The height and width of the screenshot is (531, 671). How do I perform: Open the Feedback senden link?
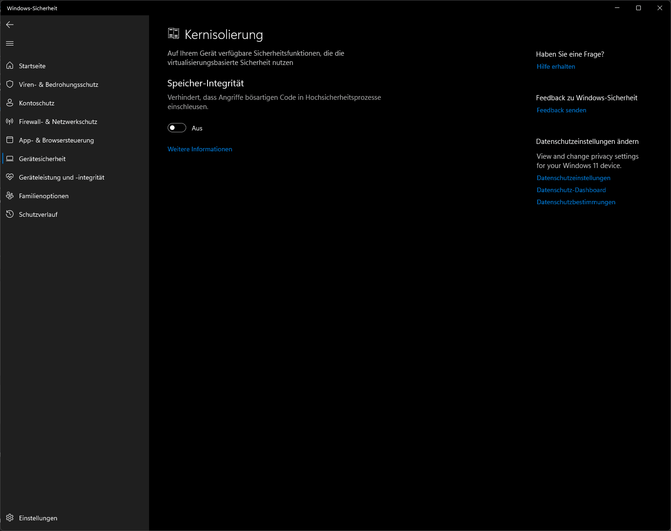click(561, 110)
